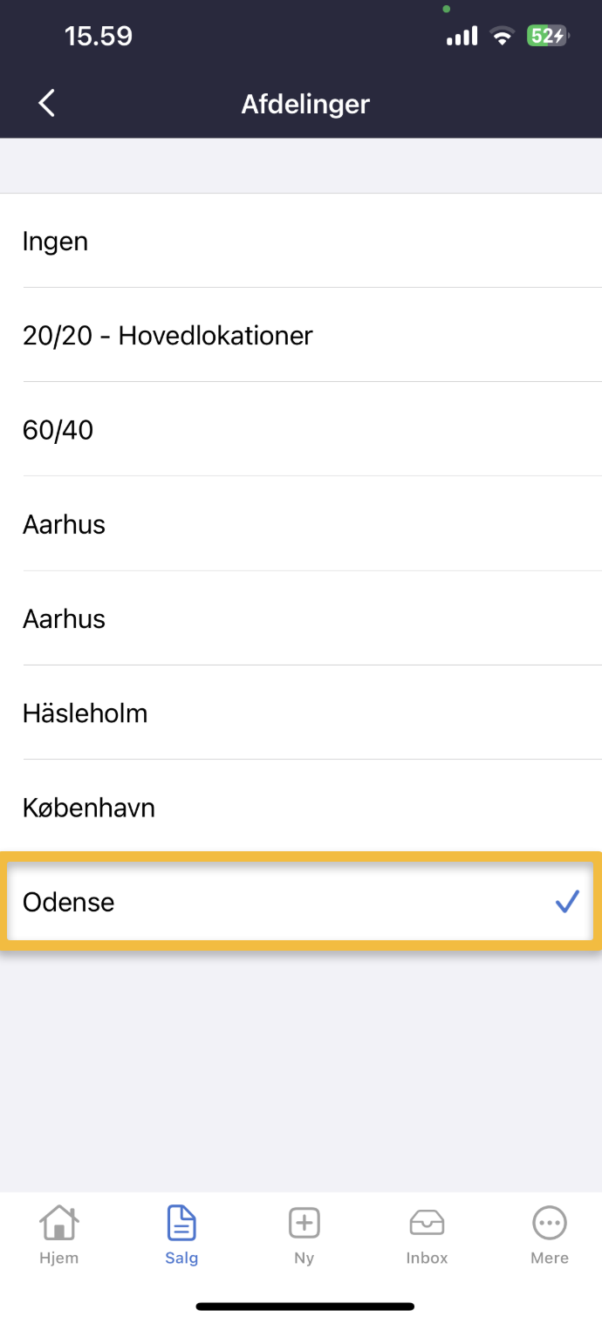This screenshot has width=602, height=1317.
Task: Tap the back arrow in header
Action: (47, 103)
